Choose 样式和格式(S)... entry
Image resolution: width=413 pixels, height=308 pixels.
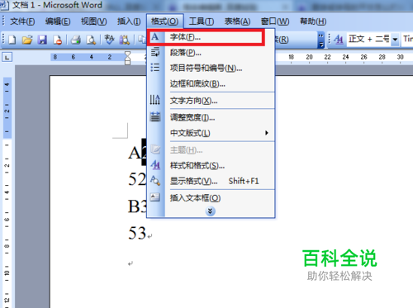pos(211,165)
